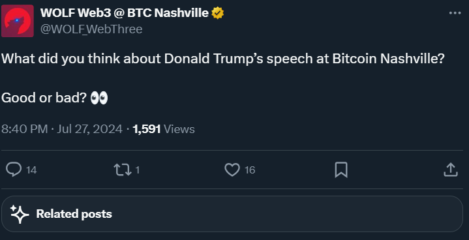Image resolution: width=469 pixels, height=240 pixels.
Task: Open the three-dot more options menu
Action: (x=455, y=13)
